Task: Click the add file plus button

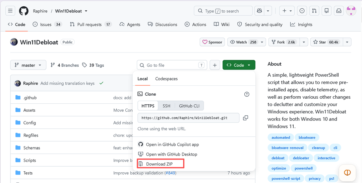Action: coord(215,65)
